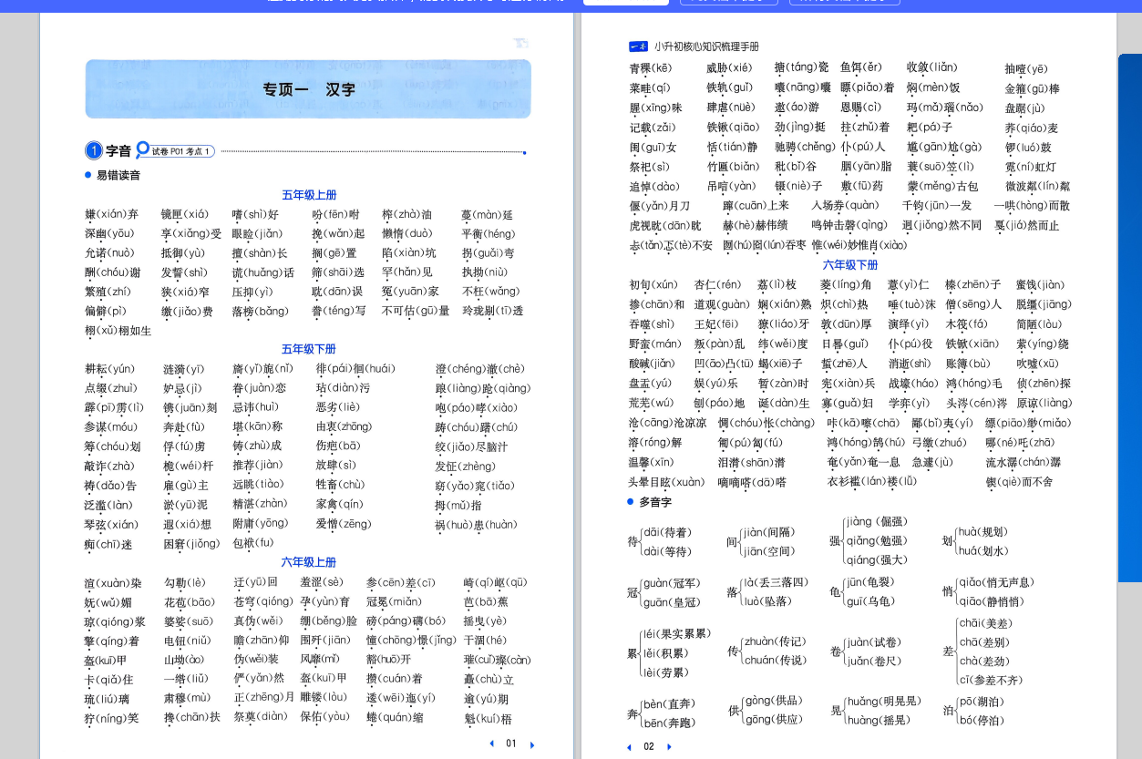Click the previous-page arrow beside page number 01
Viewport: 1142px width, 759px height.
coord(492,744)
